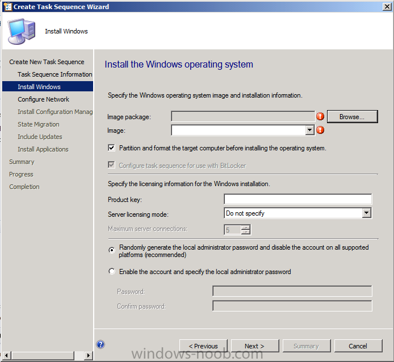The width and height of the screenshot is (394, 362).
Task: Select Install Configuration Manager step
Action: pos(55,112)
